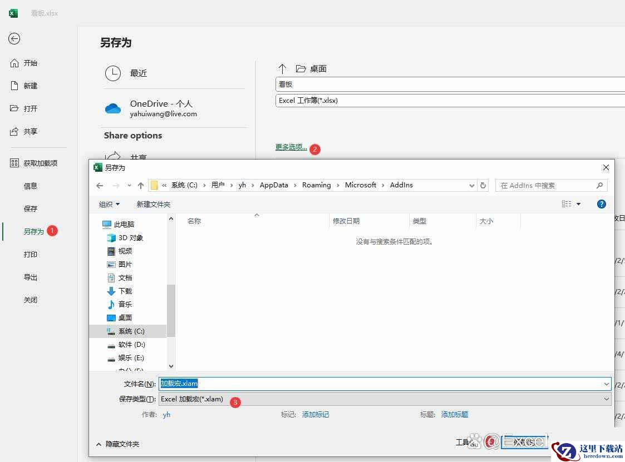Open help with the question mark icon
The height and width of the screenshot is (462, 625).
(x=602, y=204)
